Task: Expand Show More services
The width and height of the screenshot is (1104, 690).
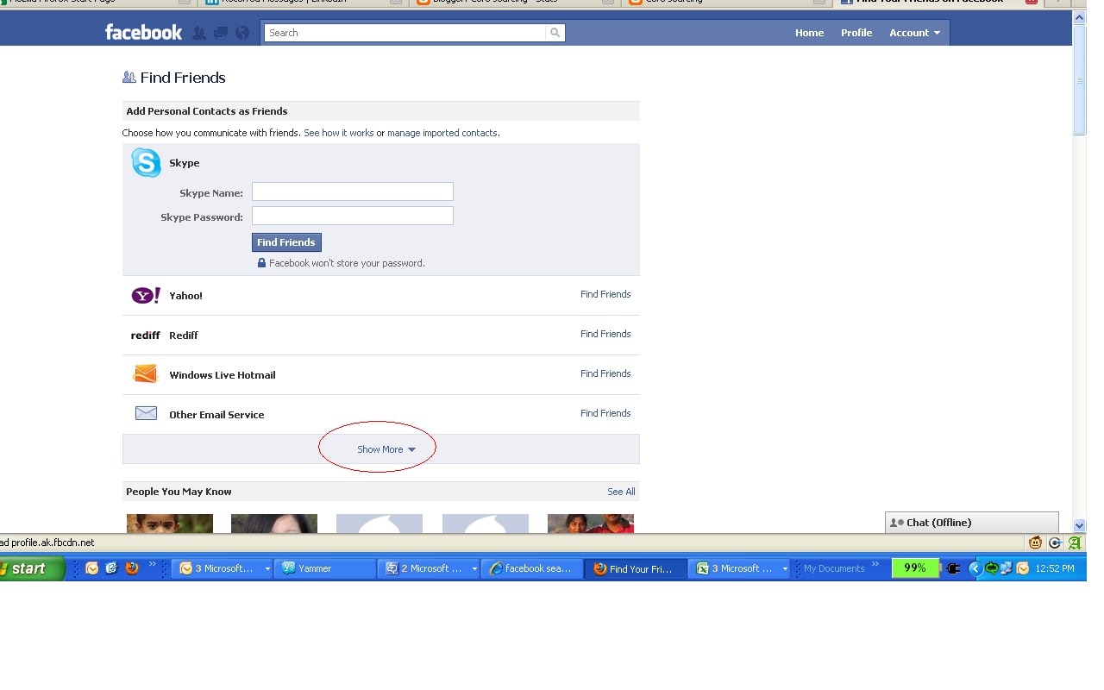Action: coord(386,449)
